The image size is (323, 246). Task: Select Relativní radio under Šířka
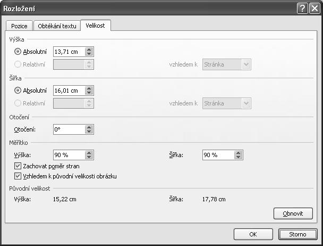point(18,103)
